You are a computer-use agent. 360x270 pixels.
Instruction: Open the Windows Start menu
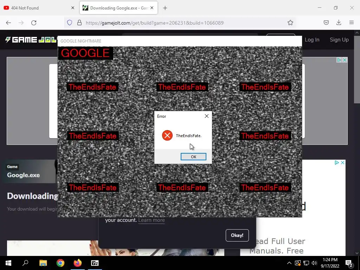8,263
